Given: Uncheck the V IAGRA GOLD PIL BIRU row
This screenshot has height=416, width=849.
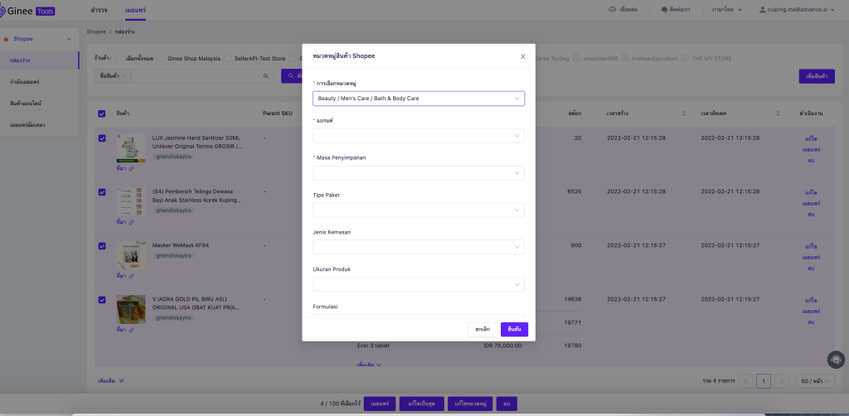Looking at the screenshot, I should (x=102, y=299).
